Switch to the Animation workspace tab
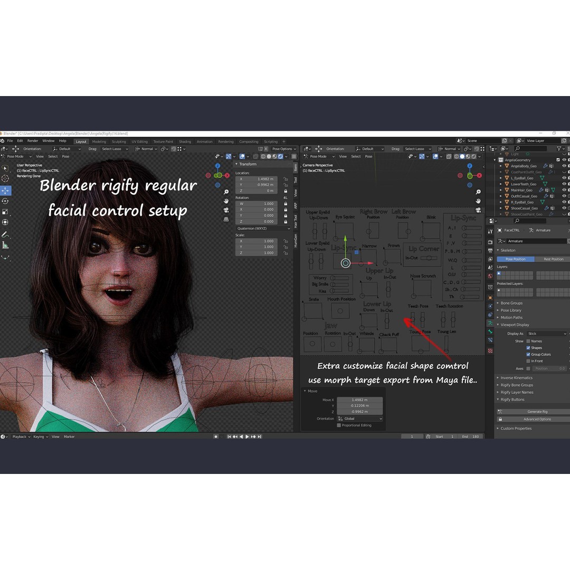570x570 pixels. point(204,142)
